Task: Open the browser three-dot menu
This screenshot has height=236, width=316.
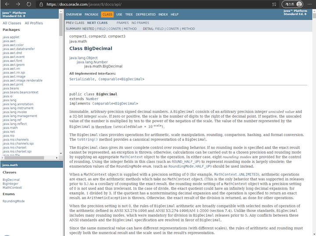Action: point(309,4)
